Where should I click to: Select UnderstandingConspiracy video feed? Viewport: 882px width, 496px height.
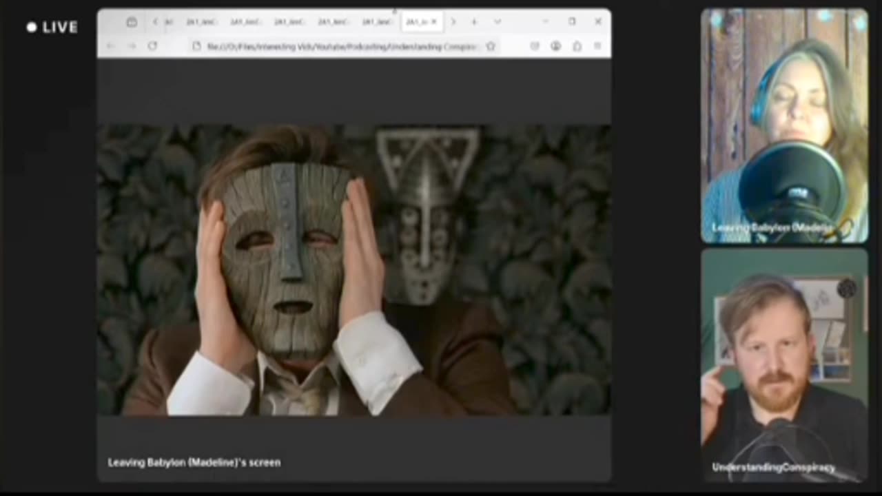[785, 365]
